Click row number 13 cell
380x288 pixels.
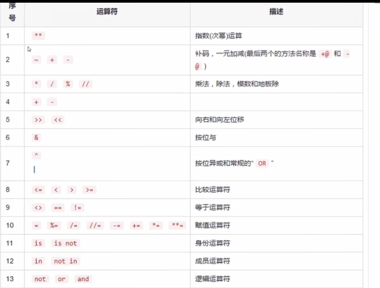pos(12,279)
